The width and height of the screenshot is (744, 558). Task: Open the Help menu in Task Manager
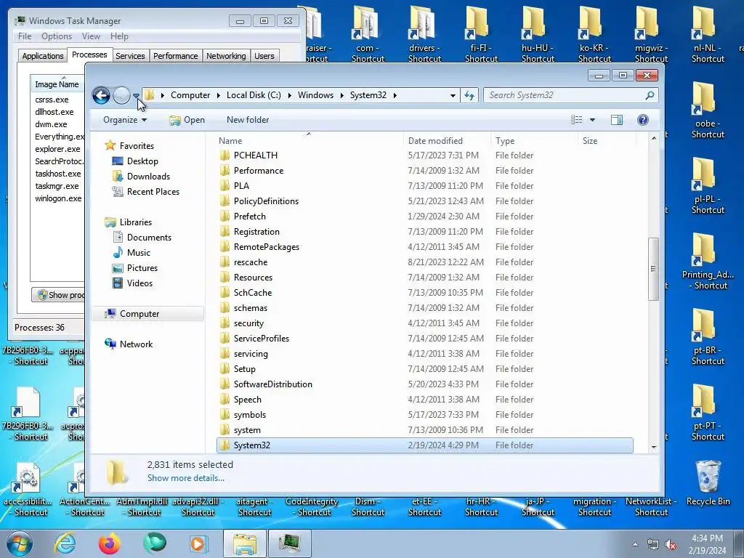tap(119, 36)
